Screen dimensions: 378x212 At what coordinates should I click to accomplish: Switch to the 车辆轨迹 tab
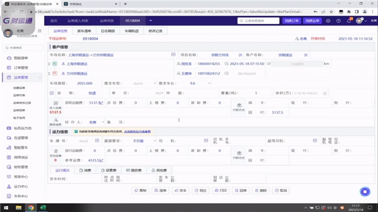pyautogui.click(x=131, y=31)
